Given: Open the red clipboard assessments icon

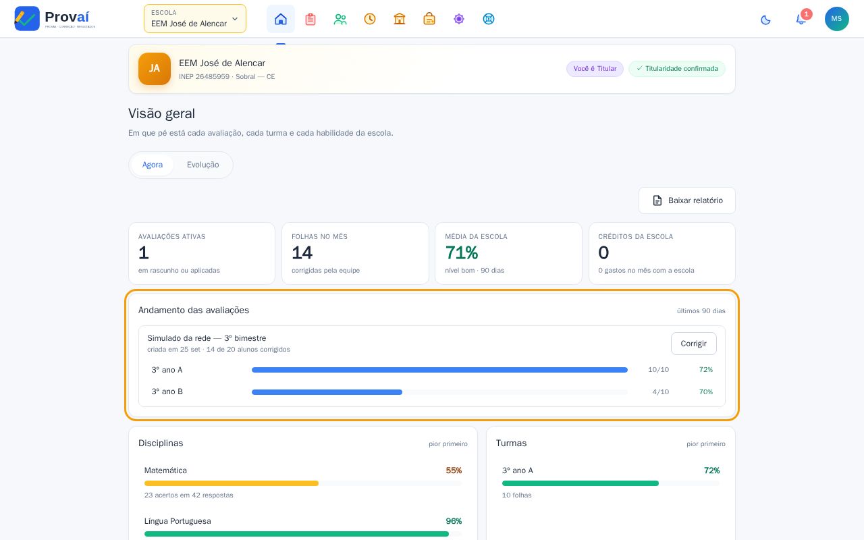Looking at the screenshot, I should 310,19.
